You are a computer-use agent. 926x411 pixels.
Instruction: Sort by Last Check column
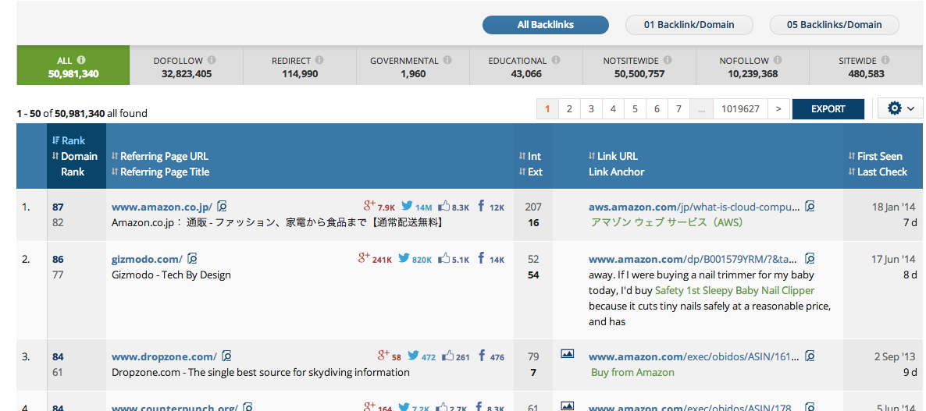click(878, 172)
